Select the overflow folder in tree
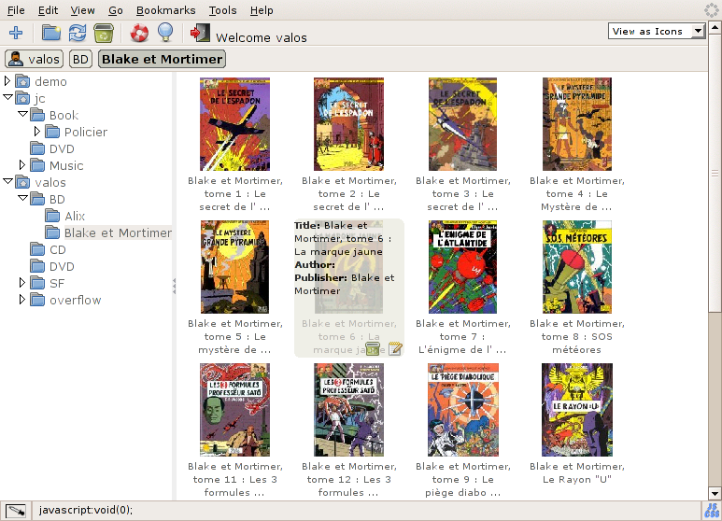Image resolution: width=722 pixels, height=521 pixels. pos(75,300)
